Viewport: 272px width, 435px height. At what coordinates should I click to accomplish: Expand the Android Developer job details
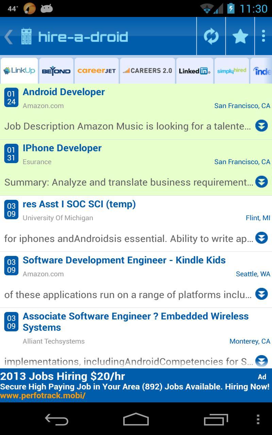(261, 126)
